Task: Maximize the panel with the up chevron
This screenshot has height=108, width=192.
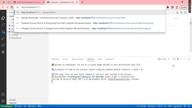Action: 185,59
